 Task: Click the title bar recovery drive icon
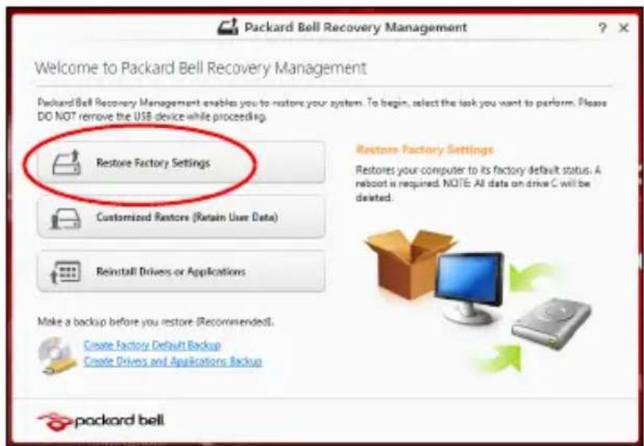(227, 27)
